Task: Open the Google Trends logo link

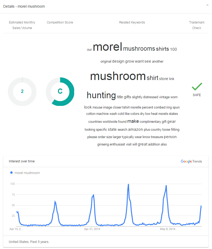Action: pos(191,161)
